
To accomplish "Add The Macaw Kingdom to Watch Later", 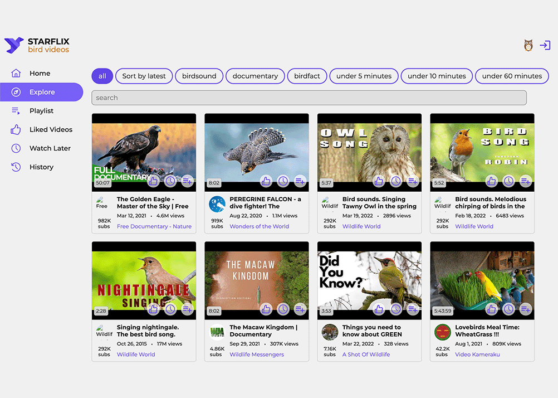I will point(283,309).
